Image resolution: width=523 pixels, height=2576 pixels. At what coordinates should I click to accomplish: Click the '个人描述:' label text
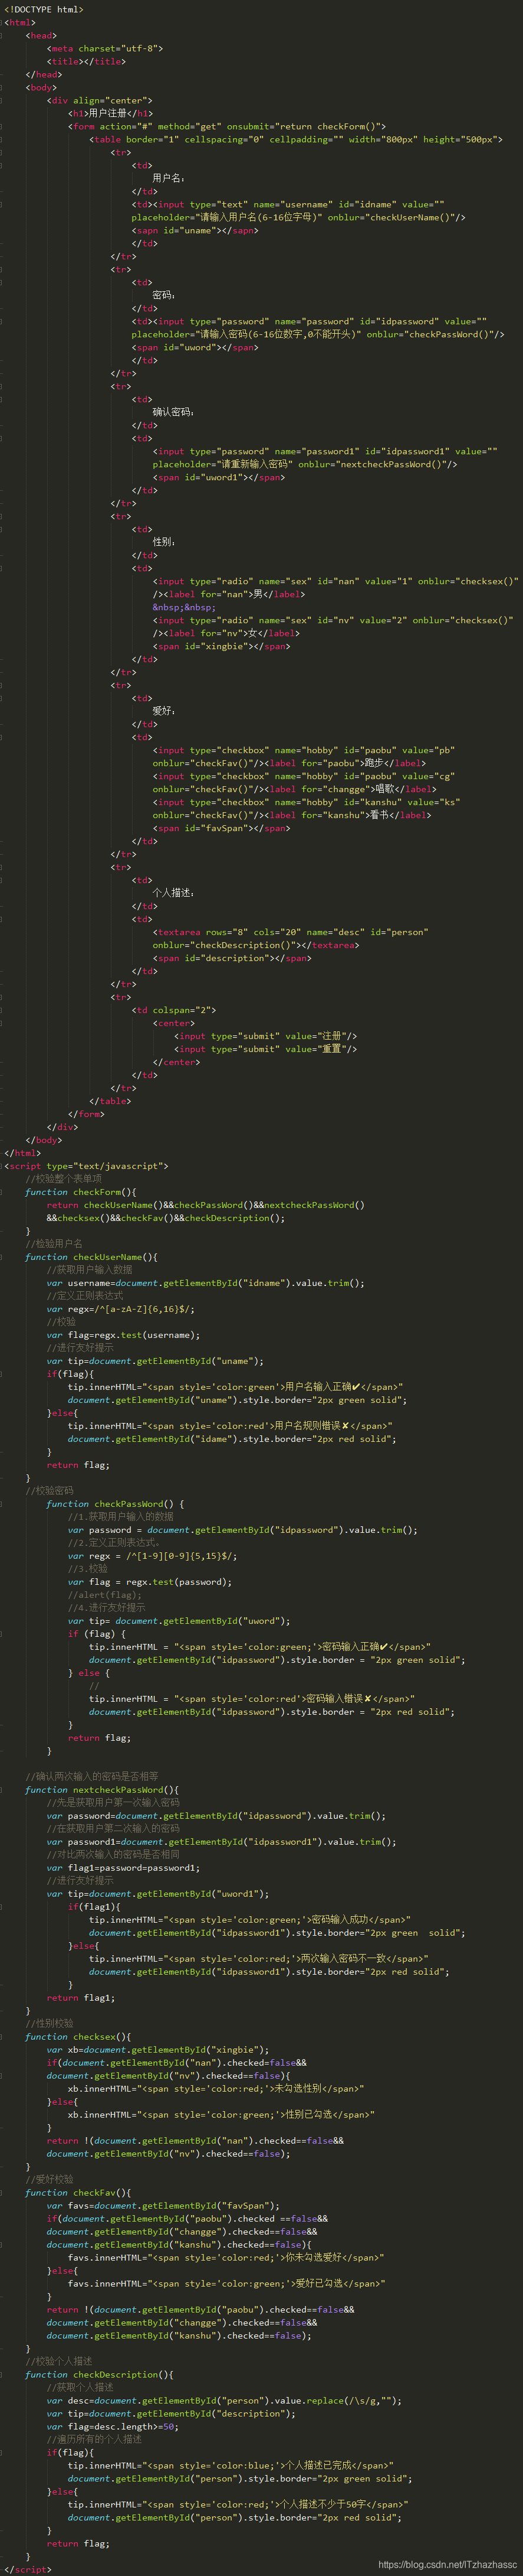pyautogui.click(x=174, y=894)
